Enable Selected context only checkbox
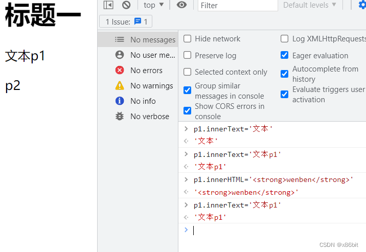This screenshot has height=252, width=366. tap(187, 72)
